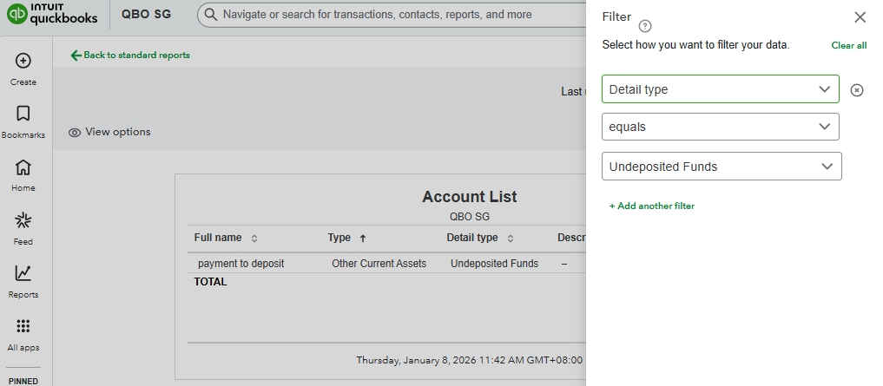Open Reports from the sidebar
Image resolution: width=883 pixels, height=386 pixels.
point(23,273)
